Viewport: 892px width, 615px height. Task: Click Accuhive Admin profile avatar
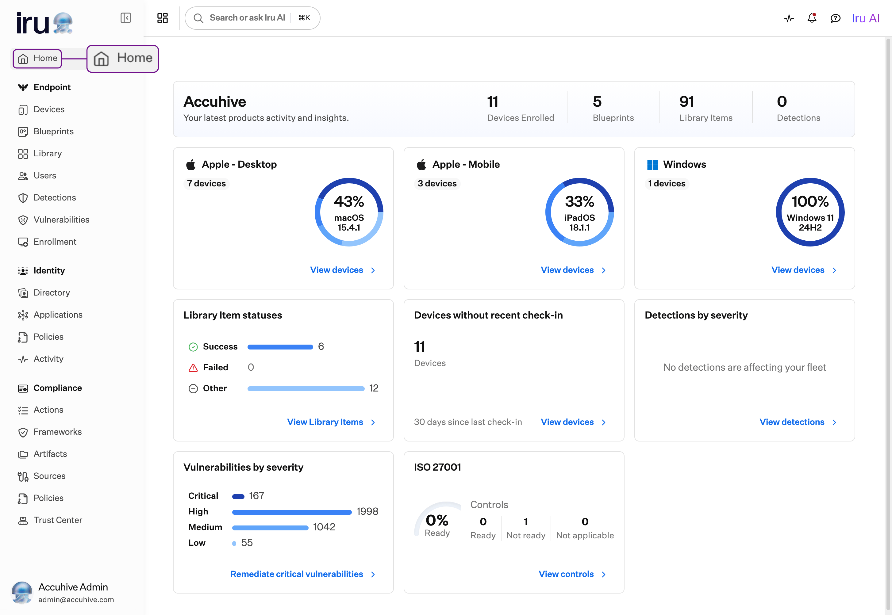(22, 592)
